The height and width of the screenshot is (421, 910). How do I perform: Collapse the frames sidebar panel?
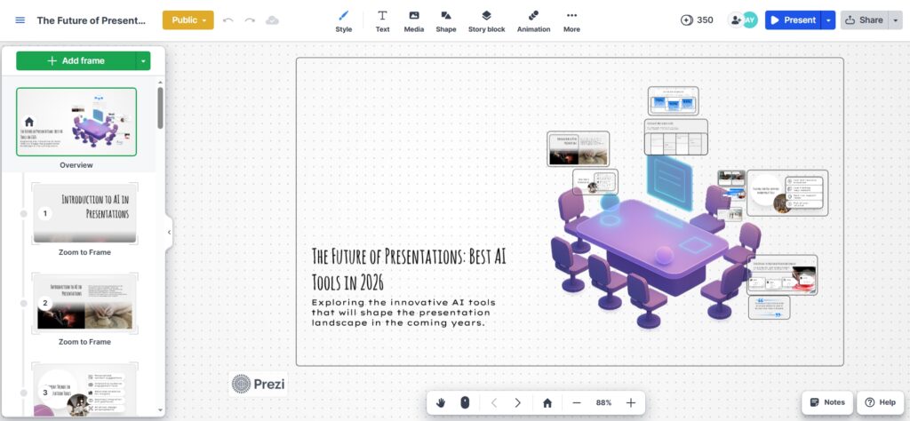[169, 232]
